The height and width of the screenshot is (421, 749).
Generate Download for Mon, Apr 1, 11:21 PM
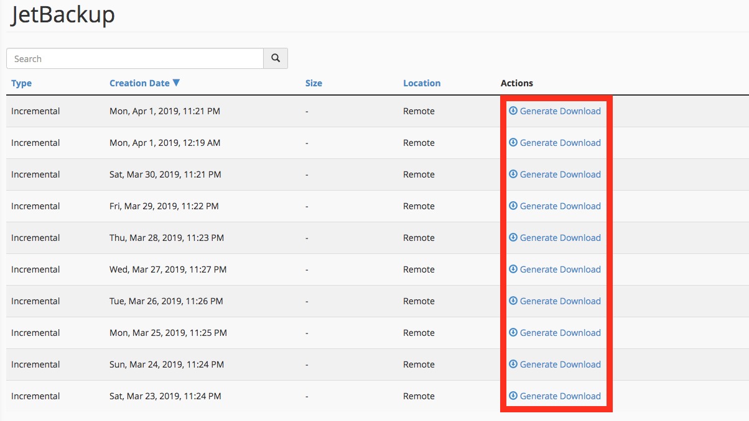click(561, 111)
